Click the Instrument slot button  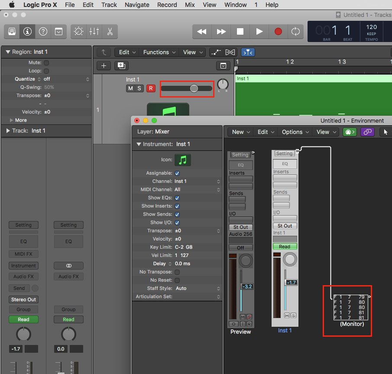coord(23,266)
